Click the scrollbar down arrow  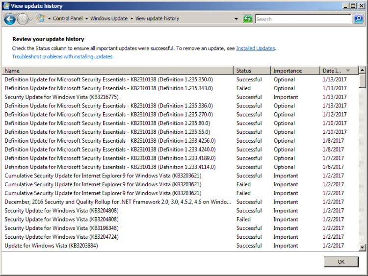coord(362,247)
